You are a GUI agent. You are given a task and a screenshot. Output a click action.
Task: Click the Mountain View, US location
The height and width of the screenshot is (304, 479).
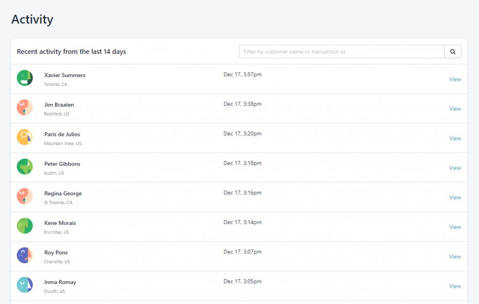click(x=63, y=144)
